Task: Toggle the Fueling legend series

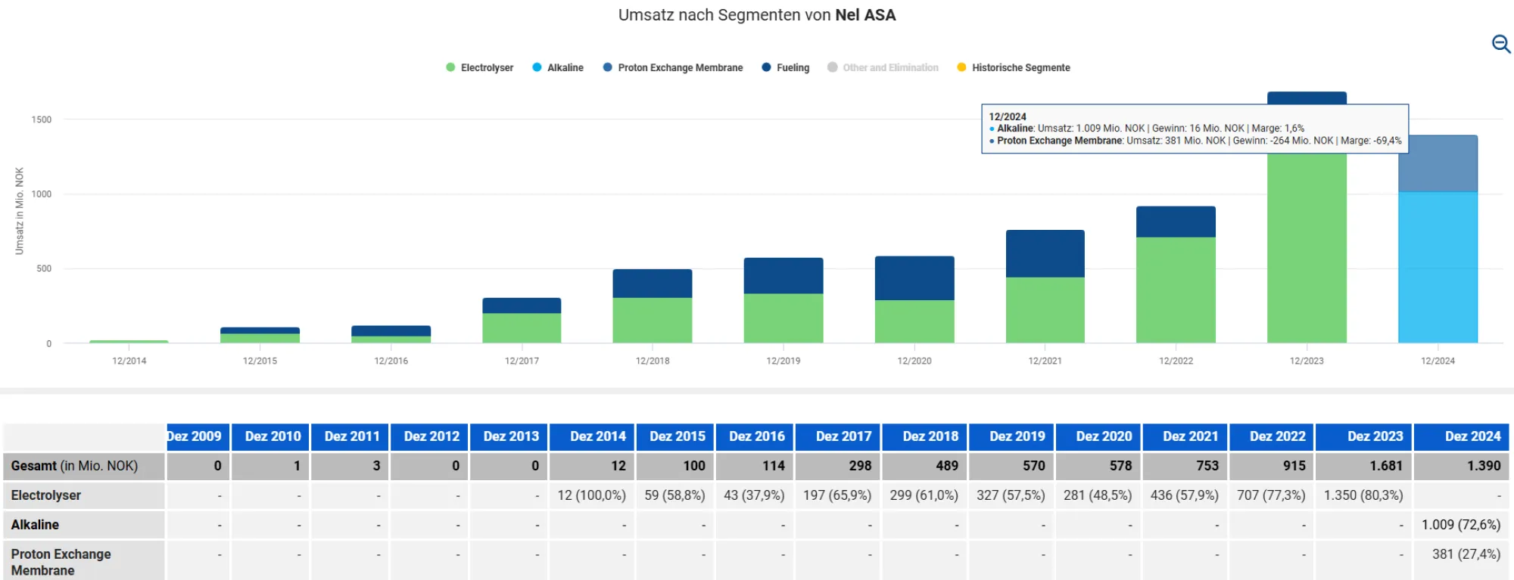Action: (x=786, y=67)
